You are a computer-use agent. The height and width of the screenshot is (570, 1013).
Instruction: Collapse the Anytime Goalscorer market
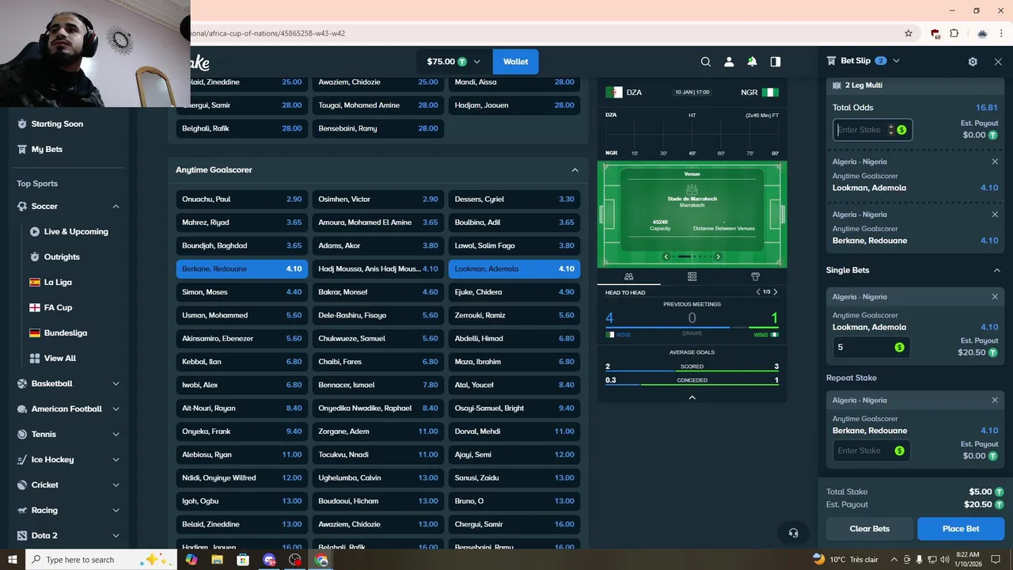(x=575, y=169)
